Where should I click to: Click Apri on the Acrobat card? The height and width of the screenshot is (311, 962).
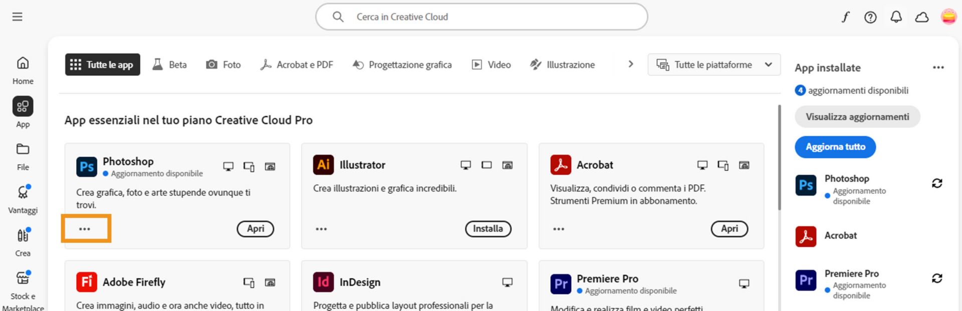click(730, 229)
